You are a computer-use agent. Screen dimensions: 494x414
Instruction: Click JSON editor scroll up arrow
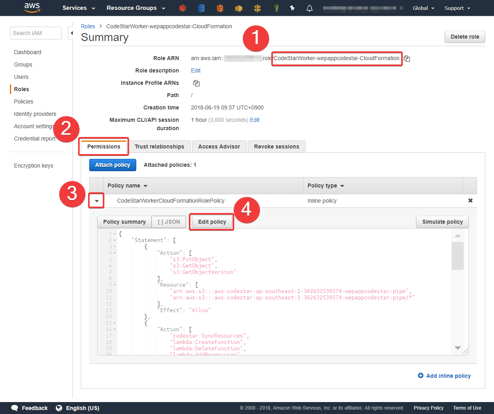click(x=458, y=236)
